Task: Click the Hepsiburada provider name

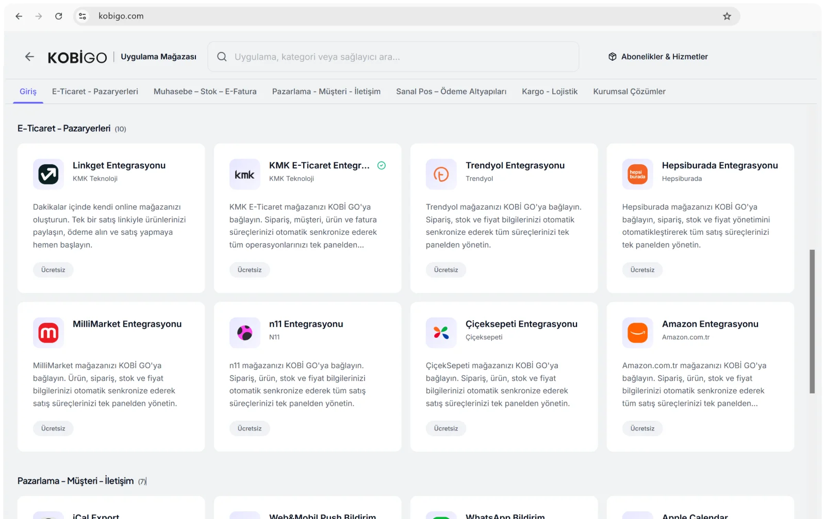Action: tap(682, 179)
